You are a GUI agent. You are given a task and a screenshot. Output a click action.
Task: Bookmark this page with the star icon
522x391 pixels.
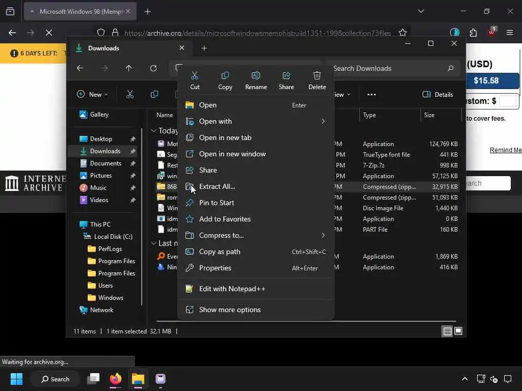point(403,33)
